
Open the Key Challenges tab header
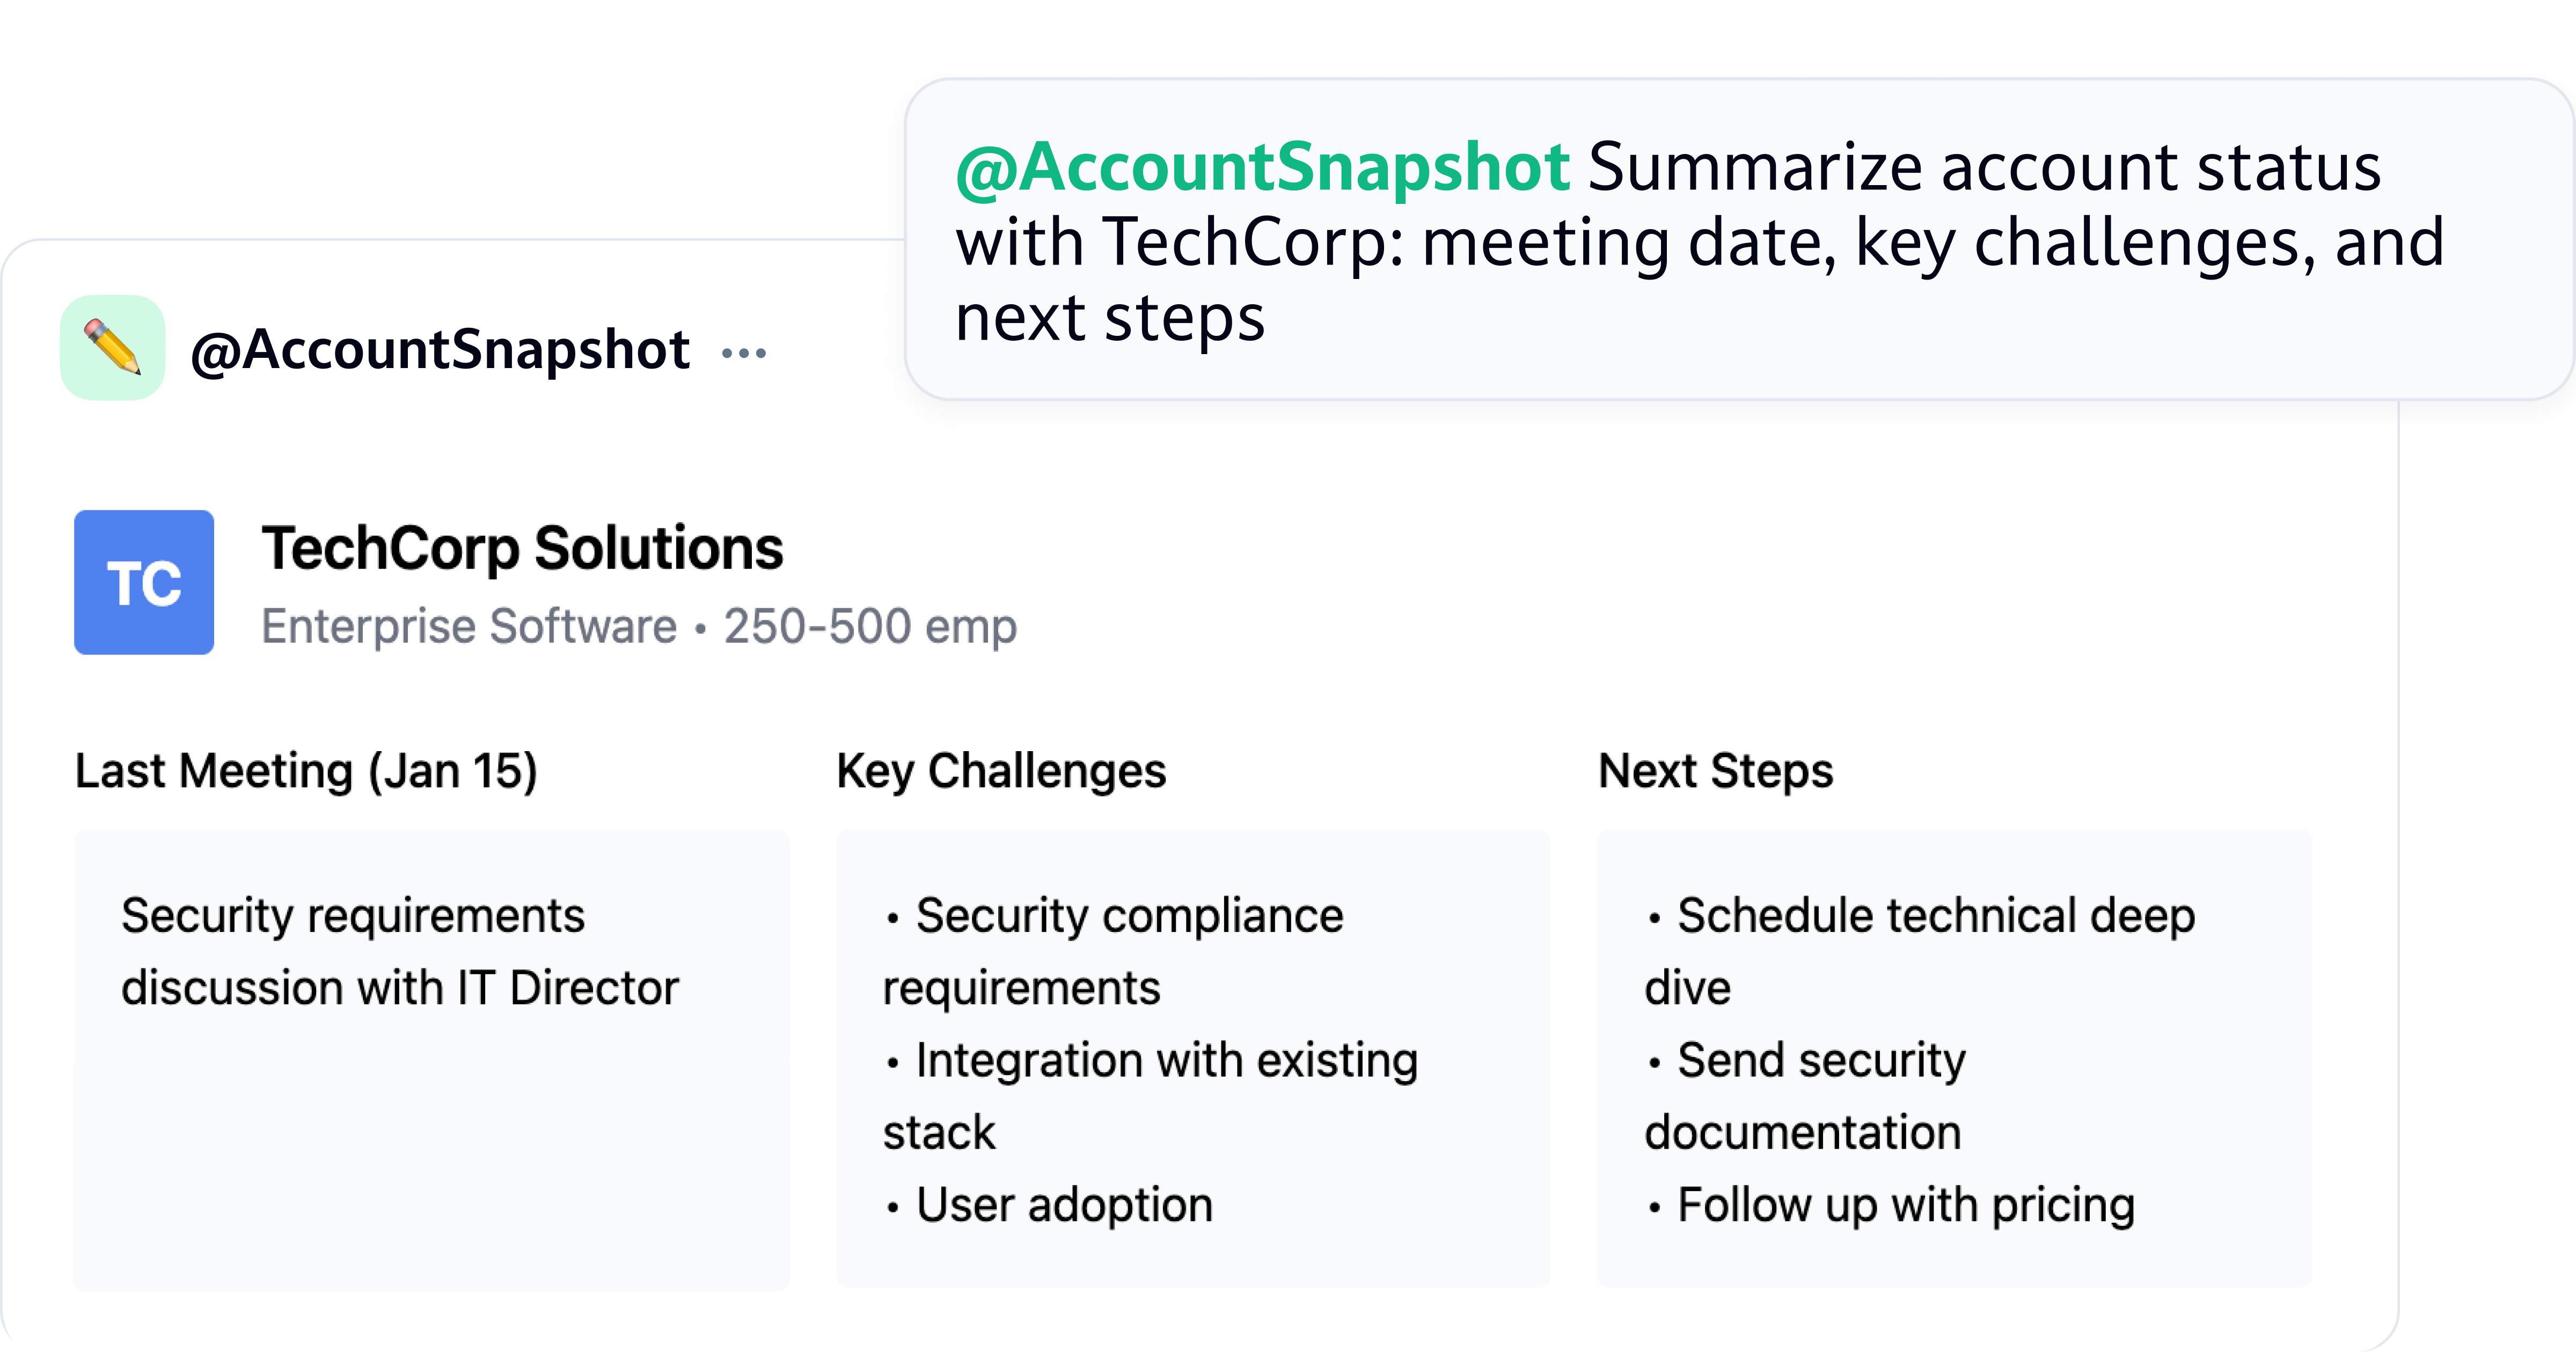tap(1001, 769)
